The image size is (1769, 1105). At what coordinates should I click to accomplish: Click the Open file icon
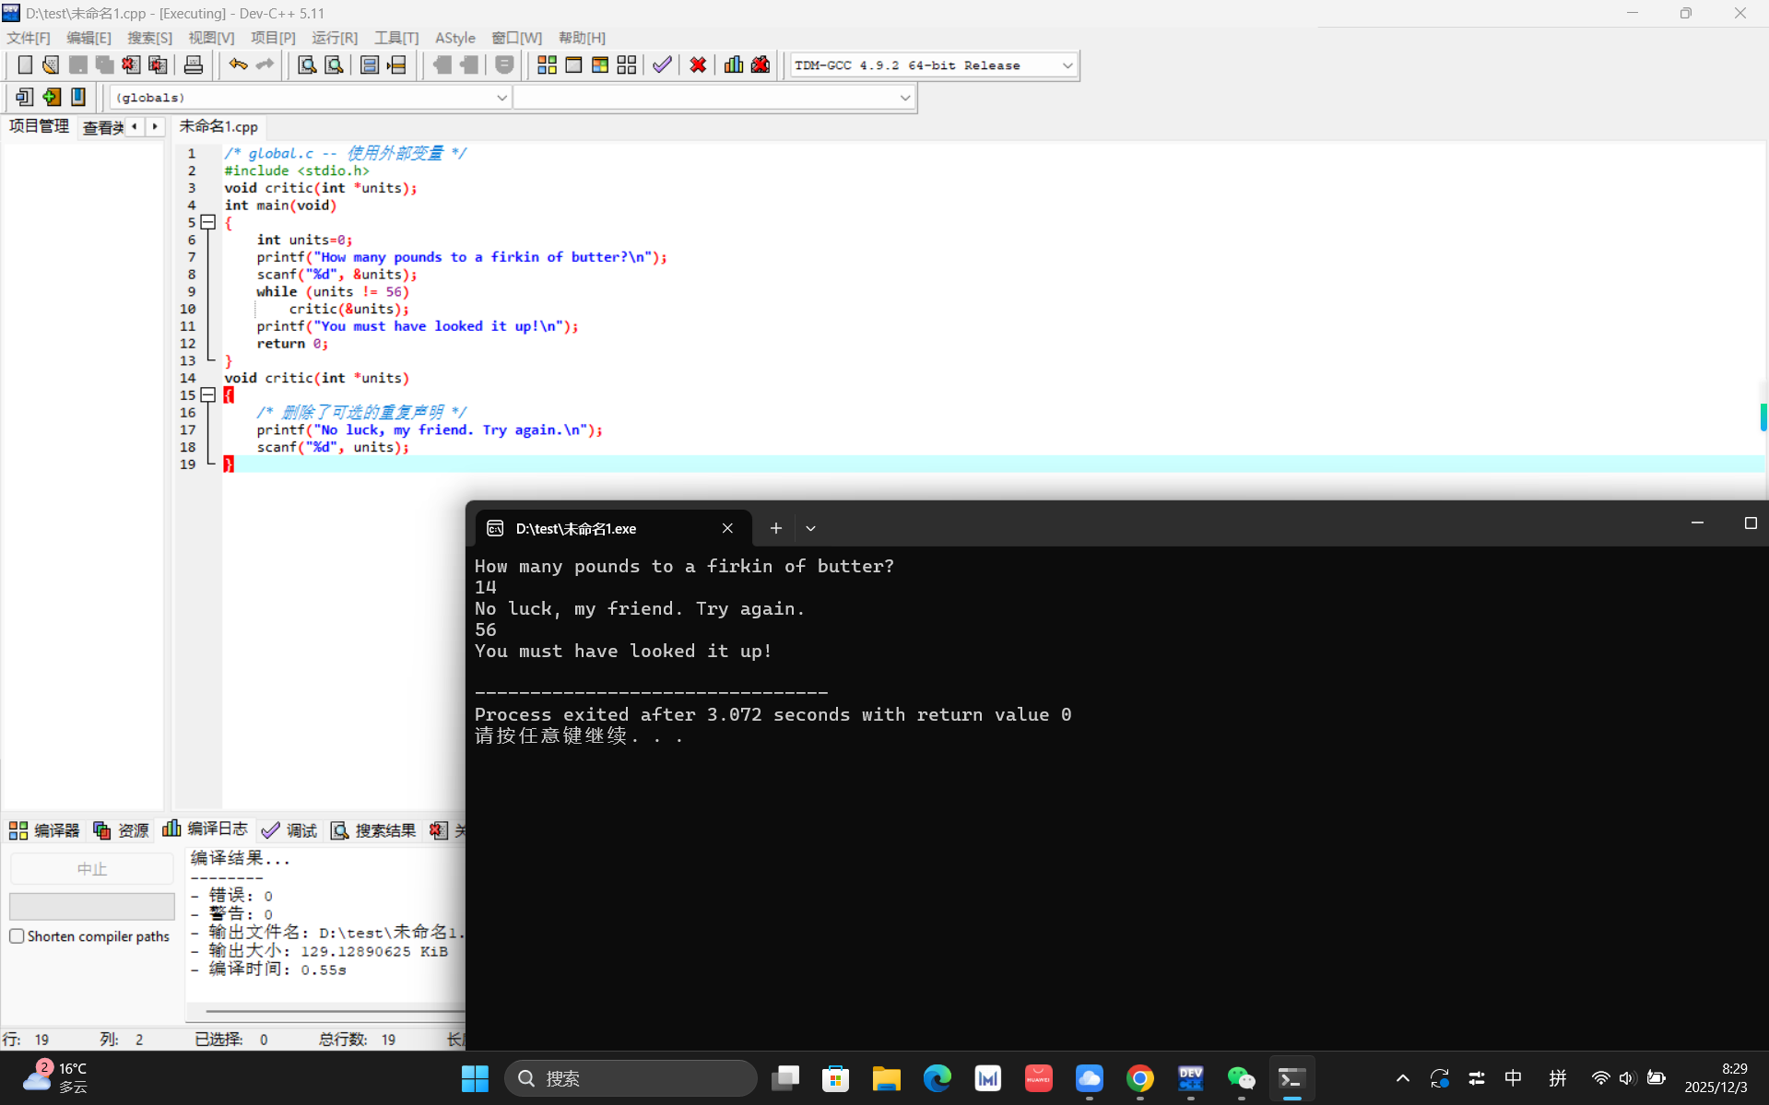[51, 65]
